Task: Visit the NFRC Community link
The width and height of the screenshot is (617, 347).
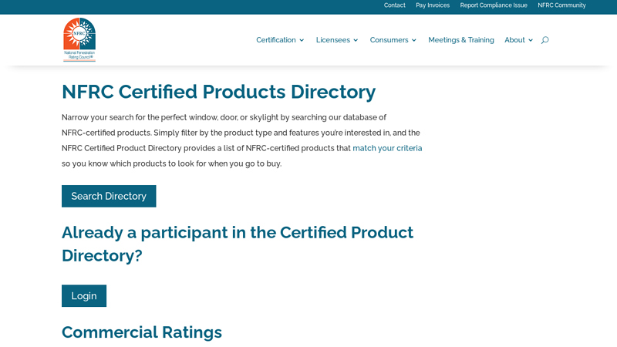Action: pyautogui.click(x=561, y=5)
